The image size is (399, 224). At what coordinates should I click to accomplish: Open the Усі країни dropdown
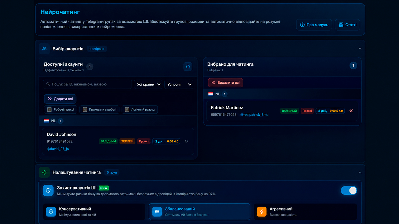pyautogui.click(x=148, y=84)
